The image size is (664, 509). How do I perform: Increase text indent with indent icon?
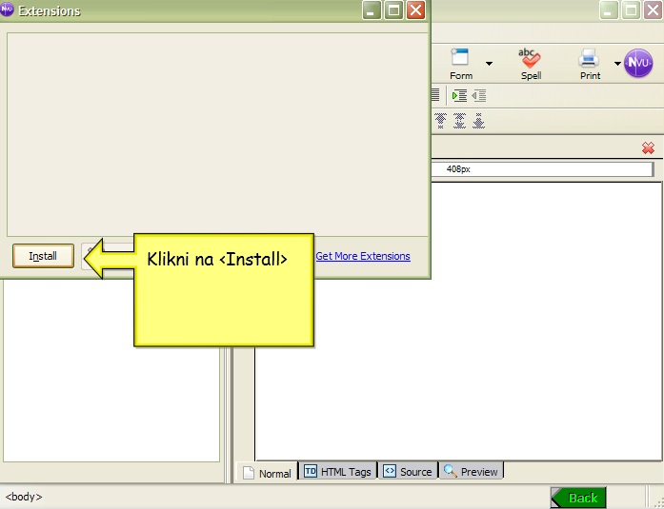(x=459, y=95)
